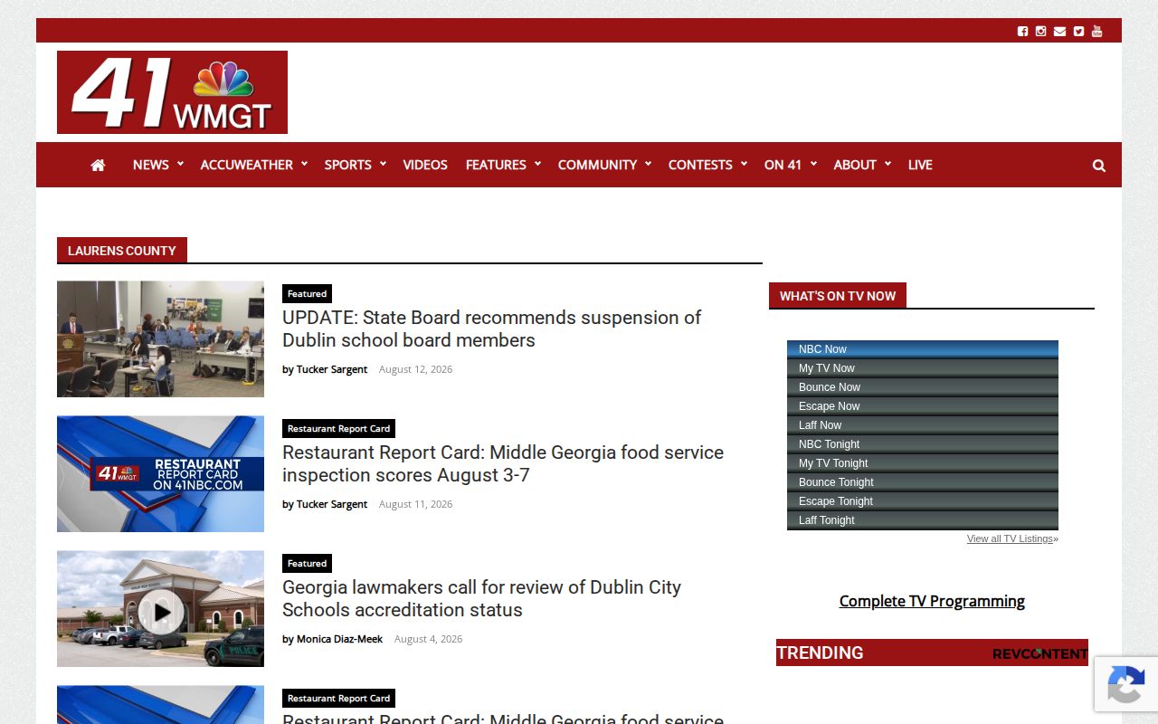Viewport: 1158px width, 724px height.
Task: Open the Instagram icon in header
Action: tap(1041, 31)
